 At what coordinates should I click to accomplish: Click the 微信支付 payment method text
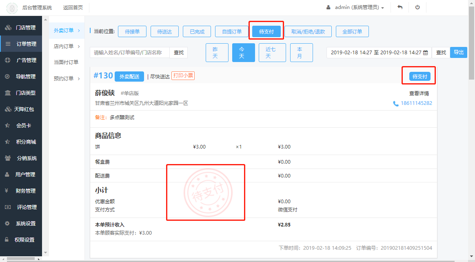click(x=287, y=210)
